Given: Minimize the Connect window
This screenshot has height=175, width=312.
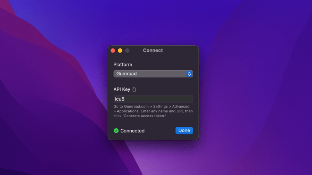Looking at the screenshot, I should tap(120, 50).
